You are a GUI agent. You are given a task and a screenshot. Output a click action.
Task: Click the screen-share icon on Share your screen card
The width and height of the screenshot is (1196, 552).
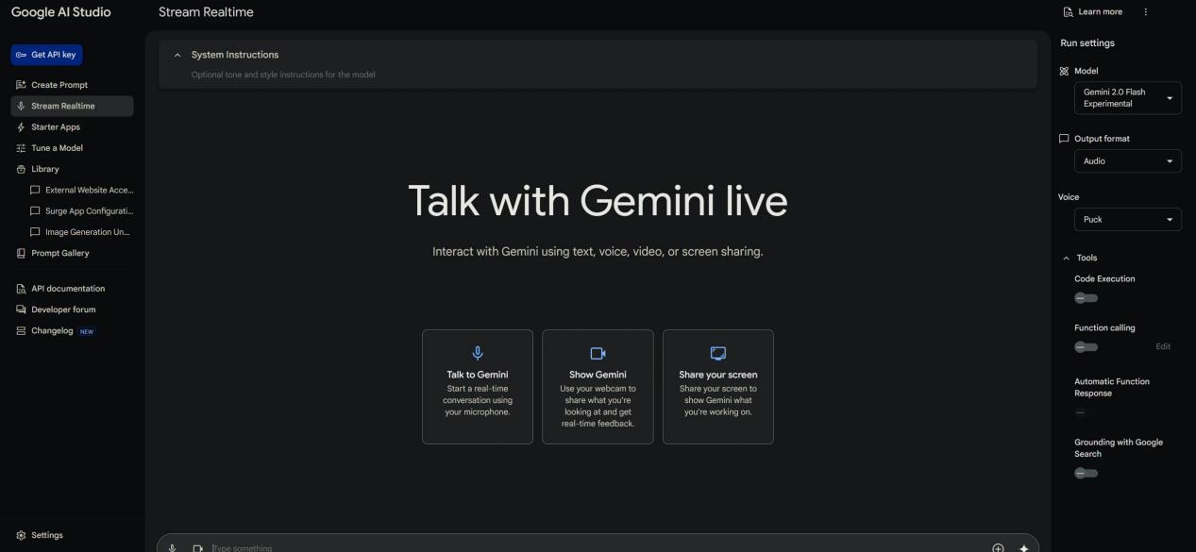pyautogui.click(x=718, y=353)
